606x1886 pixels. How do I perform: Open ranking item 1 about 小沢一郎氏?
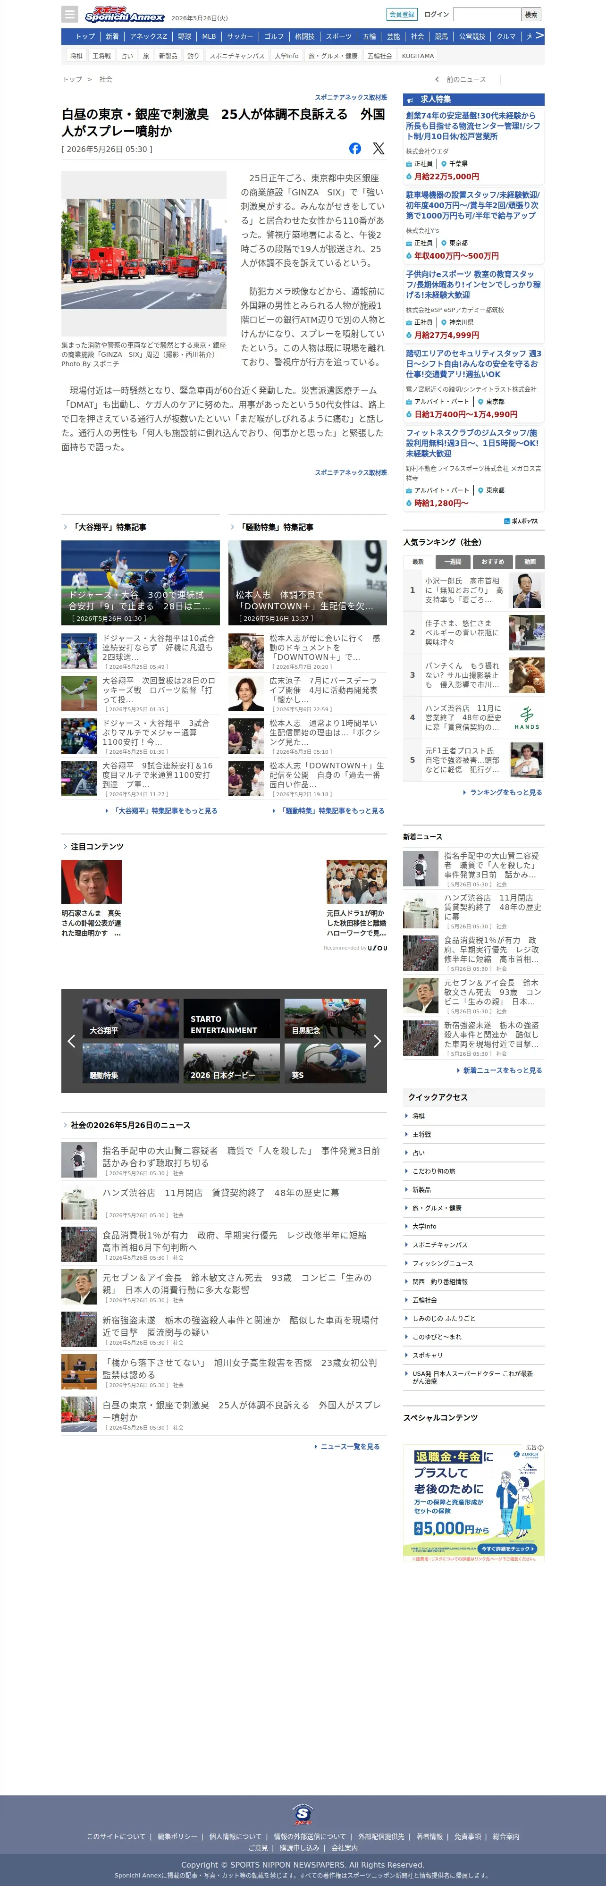[473, 590]
